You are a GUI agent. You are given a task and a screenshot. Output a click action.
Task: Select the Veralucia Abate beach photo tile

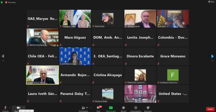click(x=108, y=94)
